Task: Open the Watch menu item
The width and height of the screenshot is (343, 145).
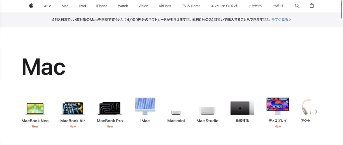Action: tap(123, 6)
